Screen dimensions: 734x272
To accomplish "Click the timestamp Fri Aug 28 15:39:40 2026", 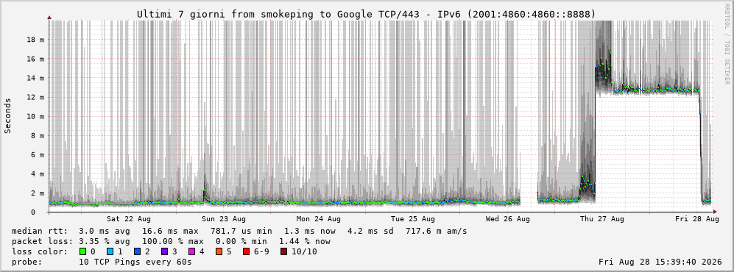I will click(660, 262).
